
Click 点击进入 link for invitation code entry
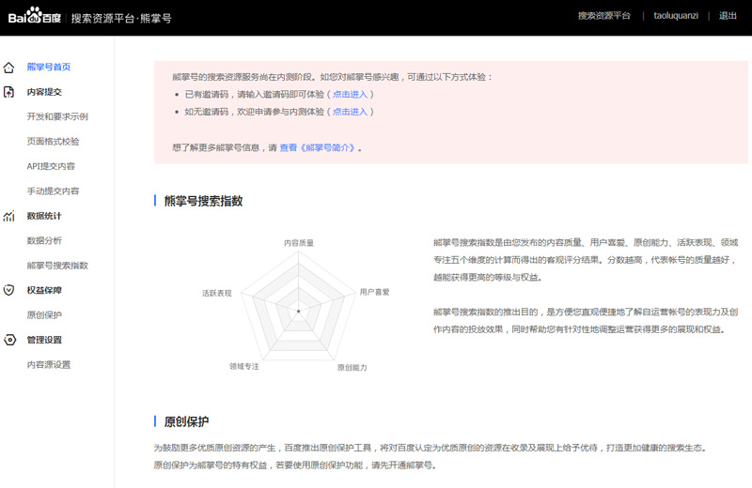pos(351,95)
